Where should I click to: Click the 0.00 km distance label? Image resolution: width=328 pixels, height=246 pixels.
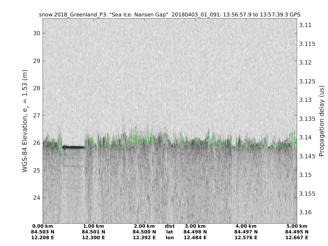coord(43,226)
